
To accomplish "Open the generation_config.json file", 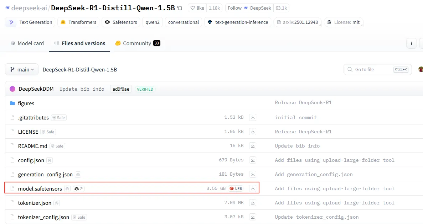I will [x=45, y=175].
